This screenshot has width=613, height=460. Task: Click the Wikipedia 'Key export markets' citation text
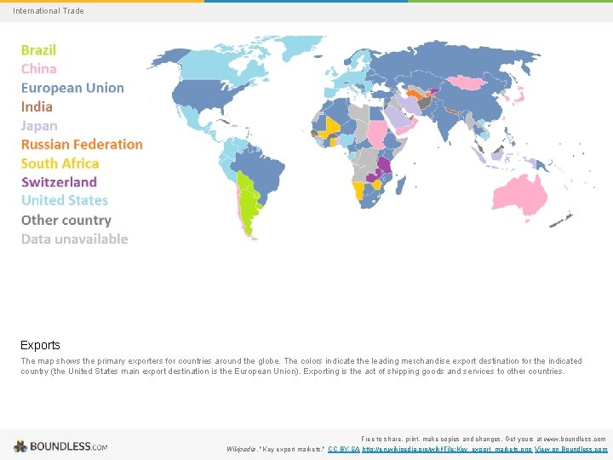[276, 449]
